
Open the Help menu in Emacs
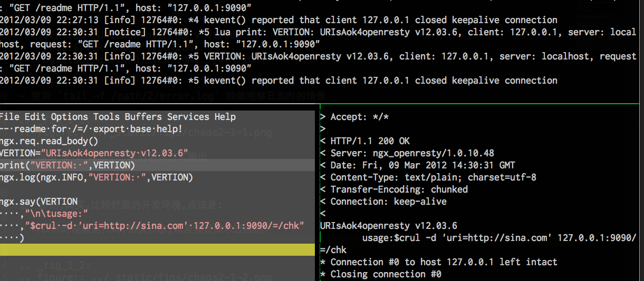(x=225, y=117)
